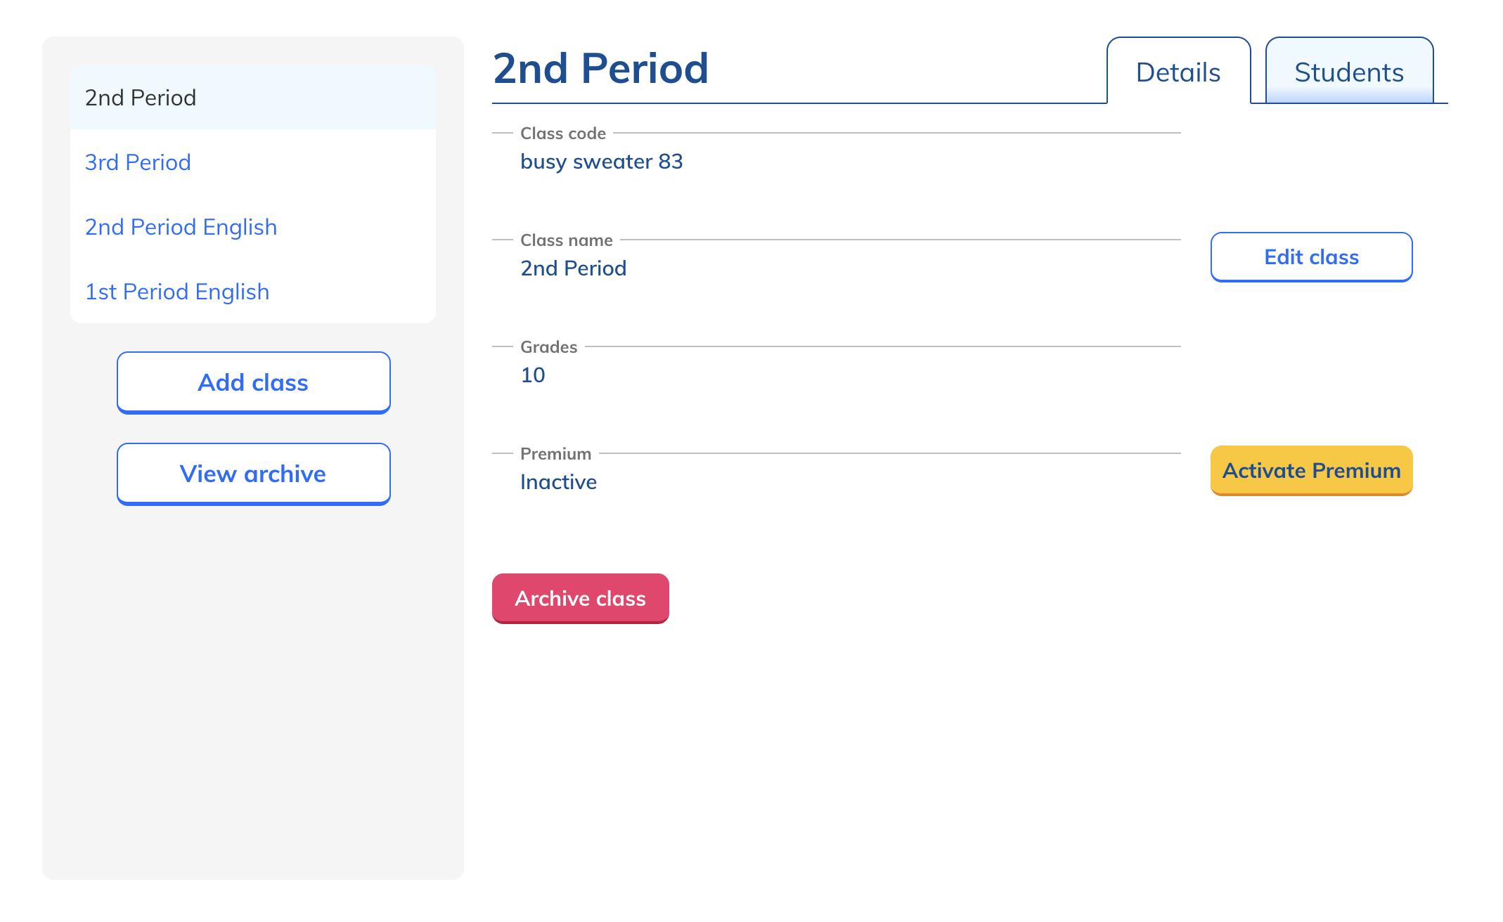Select 2nd Period in the class list
The width and height of the screenshot is (1503, 922).
pyautogui.click(x=141, y=98)
